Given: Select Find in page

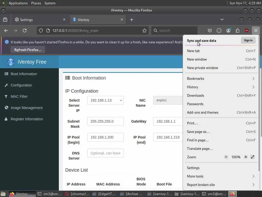Looking at the screenshot, I should (221, 140).
